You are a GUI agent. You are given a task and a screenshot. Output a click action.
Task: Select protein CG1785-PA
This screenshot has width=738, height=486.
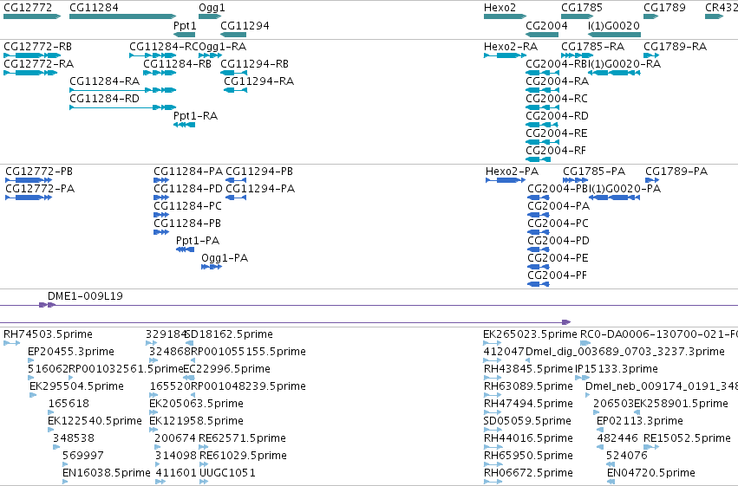(x=594, y=172)
